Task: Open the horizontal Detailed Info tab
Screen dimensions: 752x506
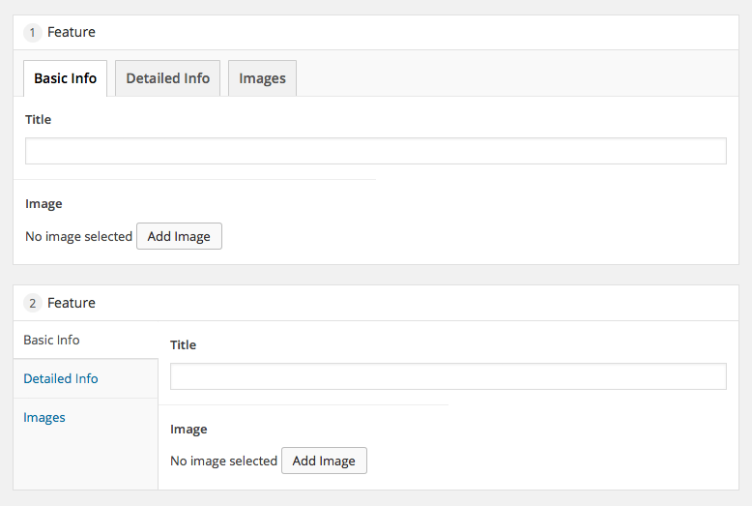Action: click(x=167, y=78)
